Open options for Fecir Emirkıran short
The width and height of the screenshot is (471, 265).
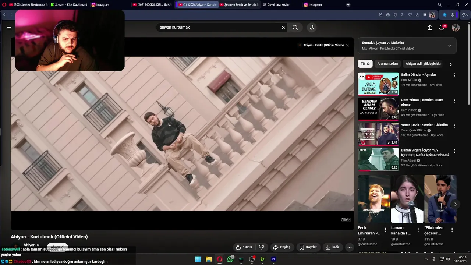[386, 230]
